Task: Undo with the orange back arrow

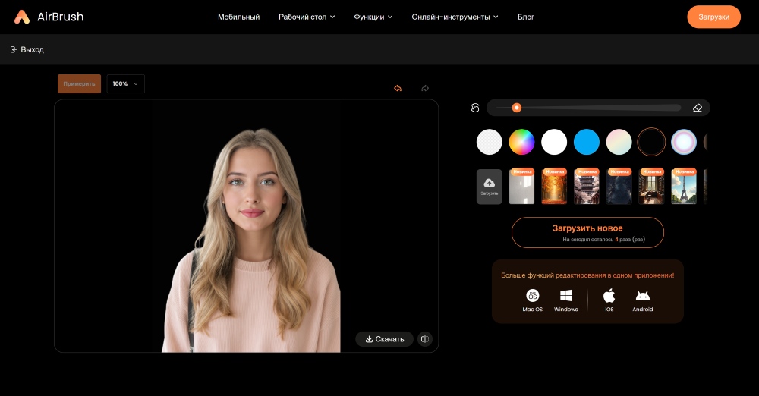Action: 398,88
